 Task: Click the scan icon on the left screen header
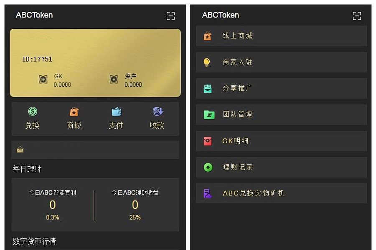click(170, 16)
